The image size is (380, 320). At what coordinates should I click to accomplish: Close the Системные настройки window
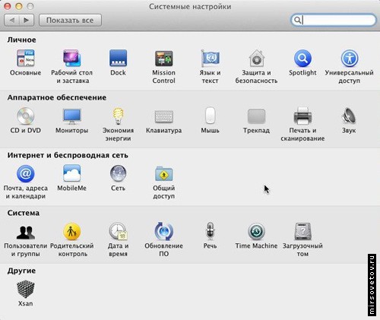[8, 6]
